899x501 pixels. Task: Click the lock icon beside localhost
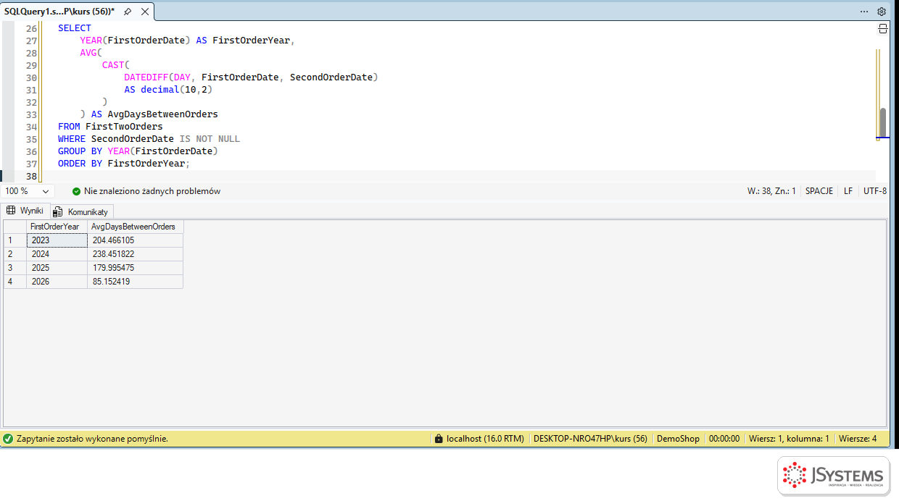438,439
